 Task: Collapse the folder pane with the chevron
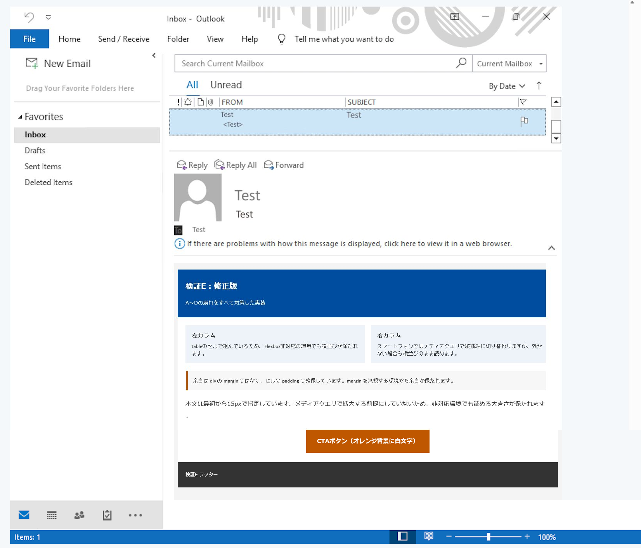click(x=154, y=56)
